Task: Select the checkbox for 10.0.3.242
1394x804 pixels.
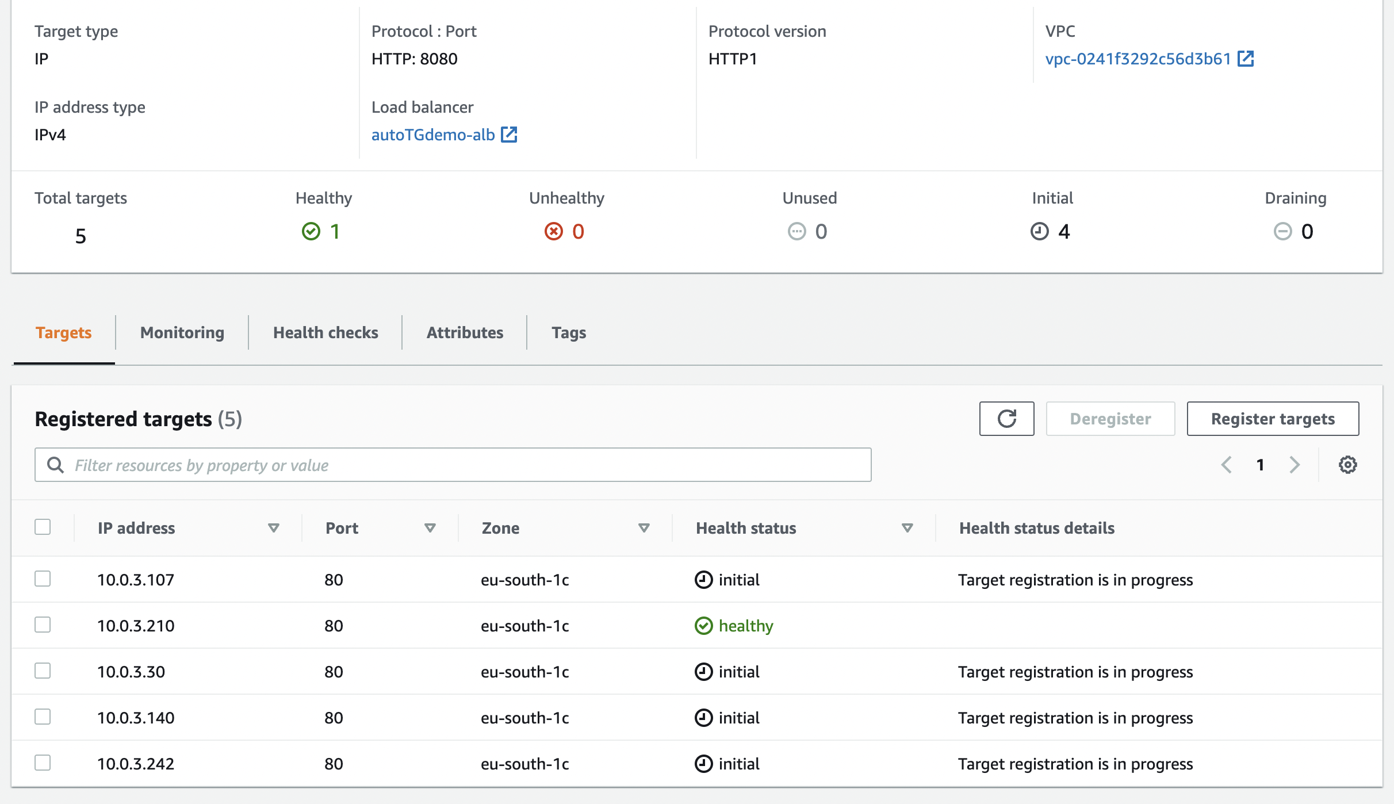Action: click(43, 763)
